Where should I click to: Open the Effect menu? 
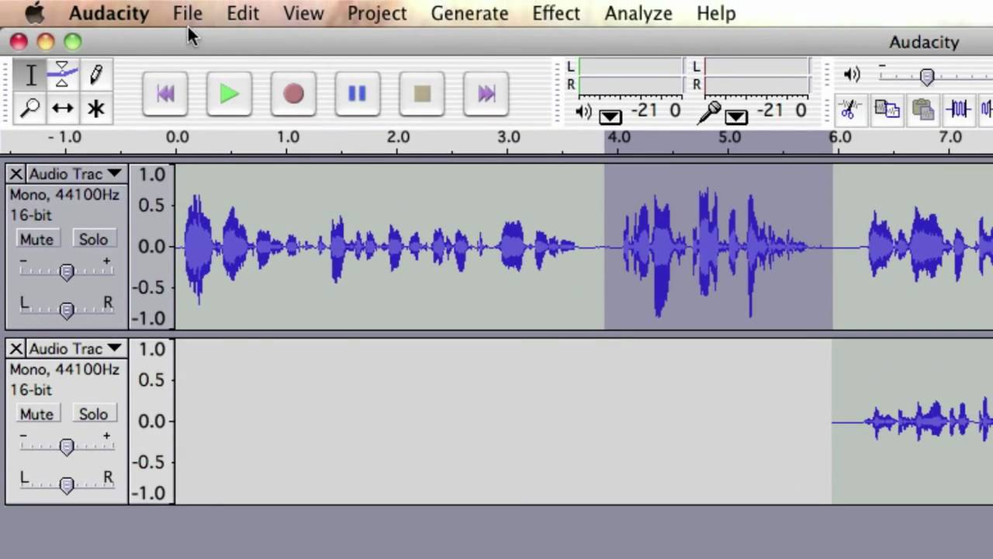[x=556, y=13]
